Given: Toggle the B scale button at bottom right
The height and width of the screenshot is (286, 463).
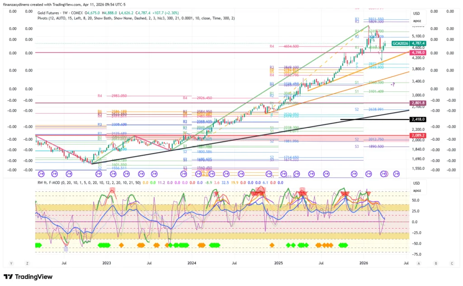Looking at the screenshot, I should pos(436,263).
